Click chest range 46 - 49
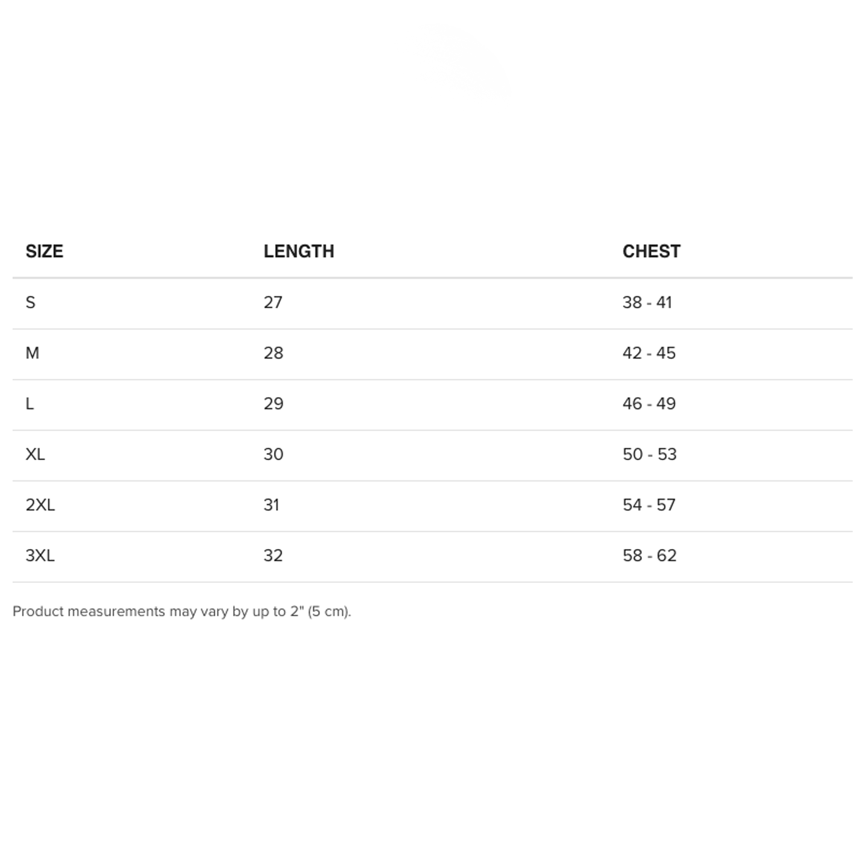This screenshot has height=853, width=853. click(x=649, y=403)
